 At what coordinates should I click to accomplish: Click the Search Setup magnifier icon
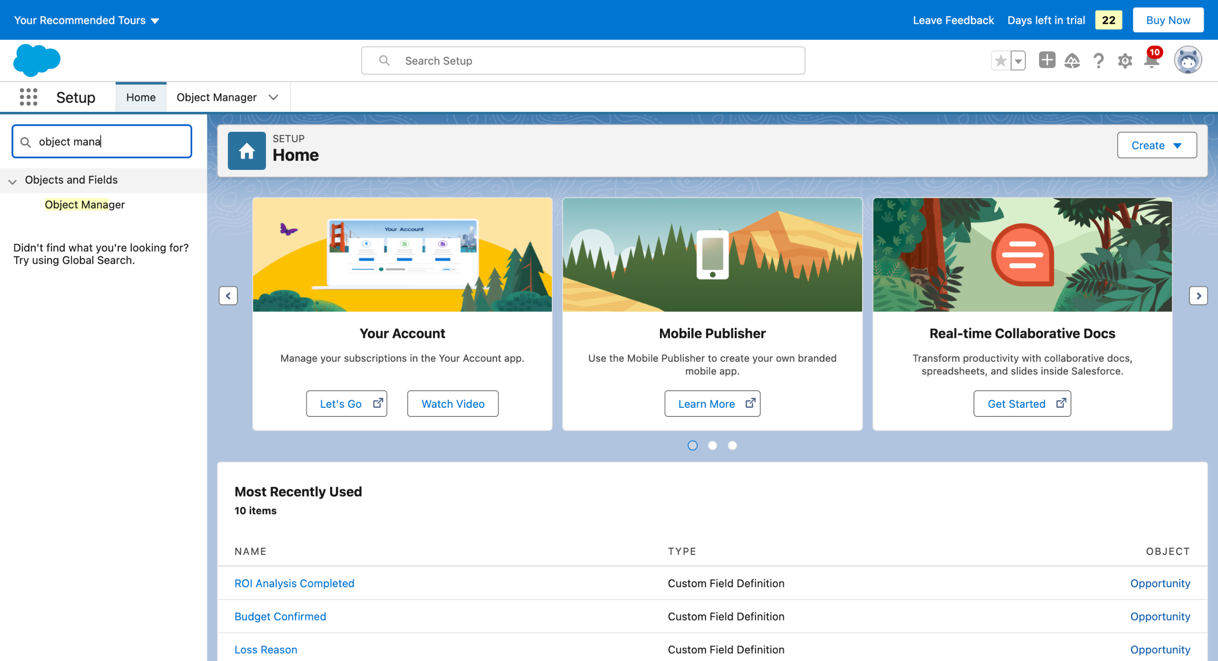coord(384,60)
